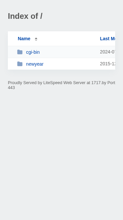This screenshot has height=220, width=123.
Task: Click empty space in the newyear row
Action: pyautogui.click(x=70, y=64)
